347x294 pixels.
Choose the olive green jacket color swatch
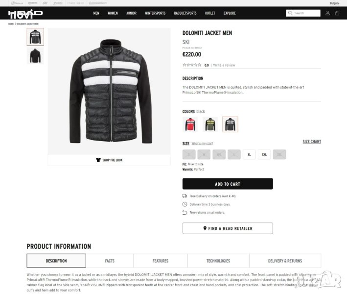click(210, 124)
